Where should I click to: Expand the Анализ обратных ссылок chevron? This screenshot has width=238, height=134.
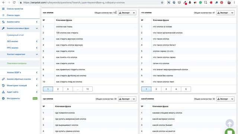point(37,79)
